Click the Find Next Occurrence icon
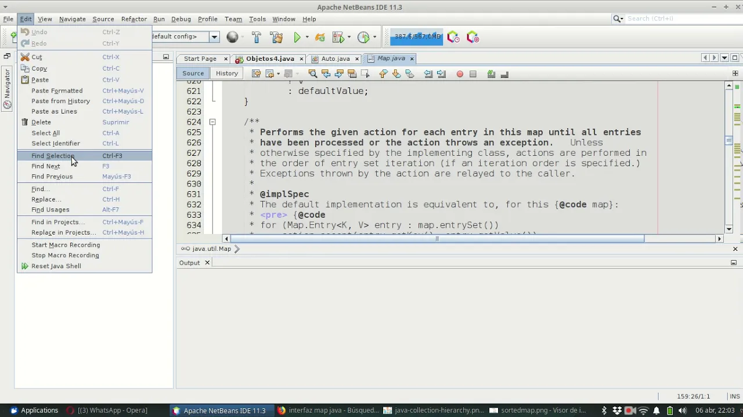The height and width of the screenshot is (417, 743). (x=339, y=74)
